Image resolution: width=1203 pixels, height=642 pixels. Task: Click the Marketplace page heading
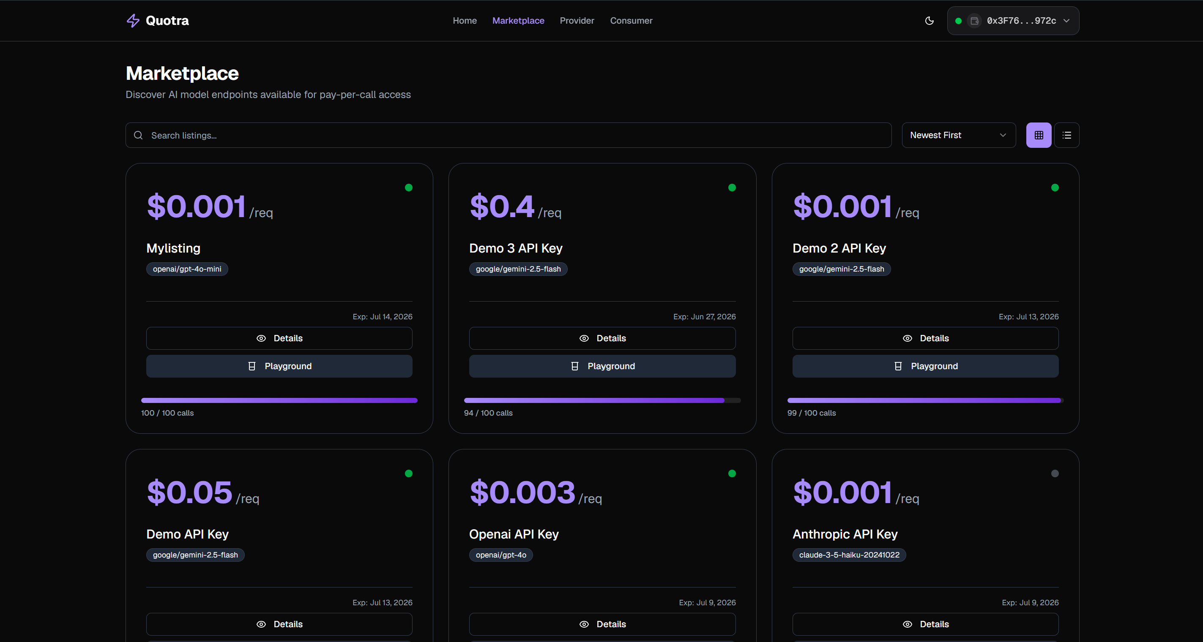182,74
